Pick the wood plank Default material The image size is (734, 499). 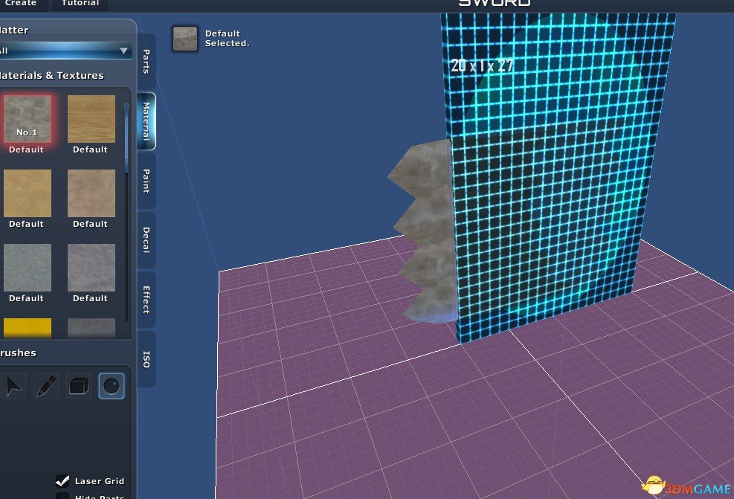91,119
